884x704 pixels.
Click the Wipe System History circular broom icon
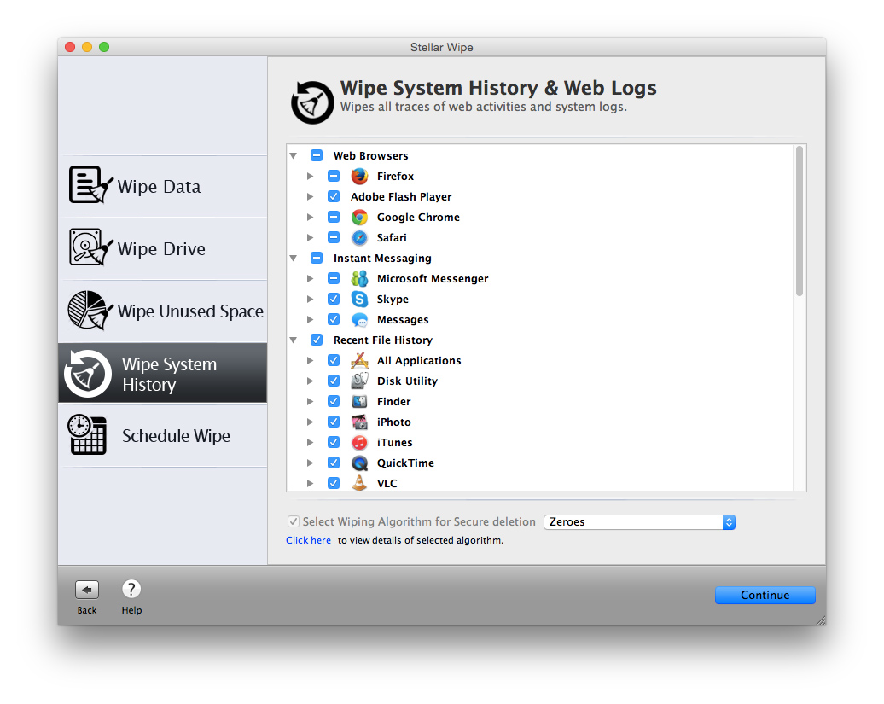click(x=88, y=373)
